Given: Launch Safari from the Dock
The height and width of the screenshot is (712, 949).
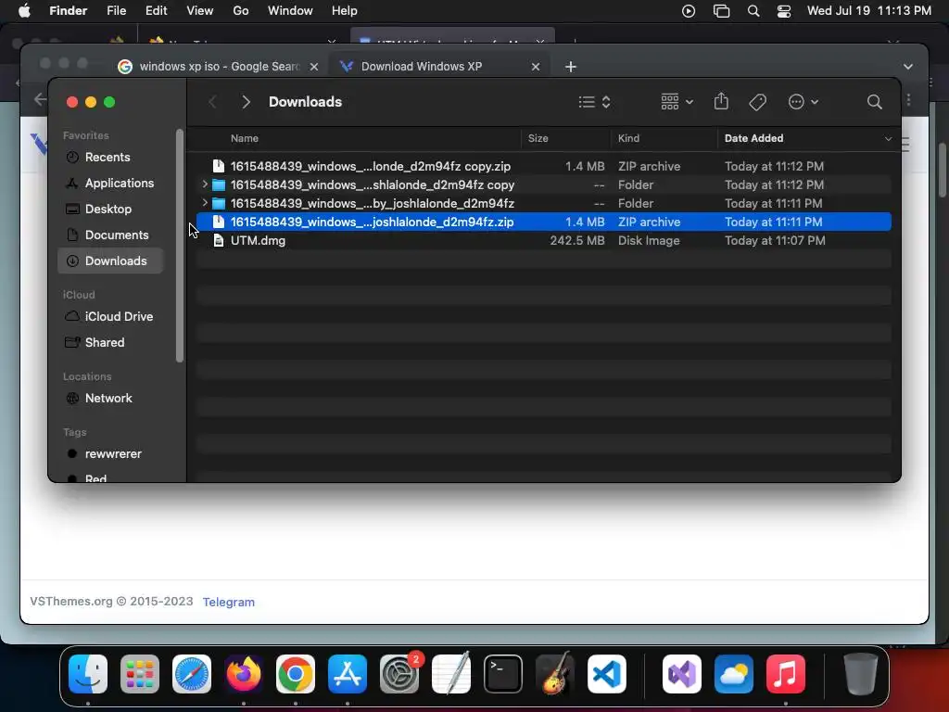Looking at the screenshot, I should pos(192,674).
